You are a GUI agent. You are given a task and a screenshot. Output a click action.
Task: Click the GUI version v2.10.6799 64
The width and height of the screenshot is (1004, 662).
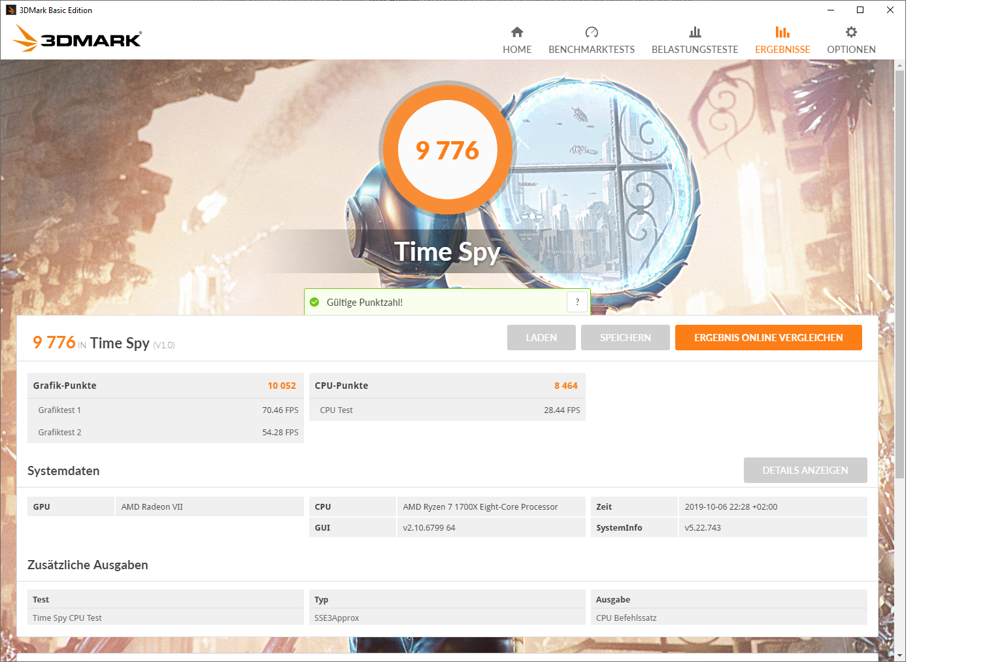tap(429, 527)
